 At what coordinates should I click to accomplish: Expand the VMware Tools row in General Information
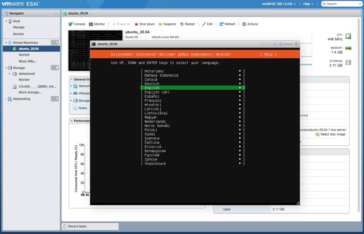tap(71, 93)
